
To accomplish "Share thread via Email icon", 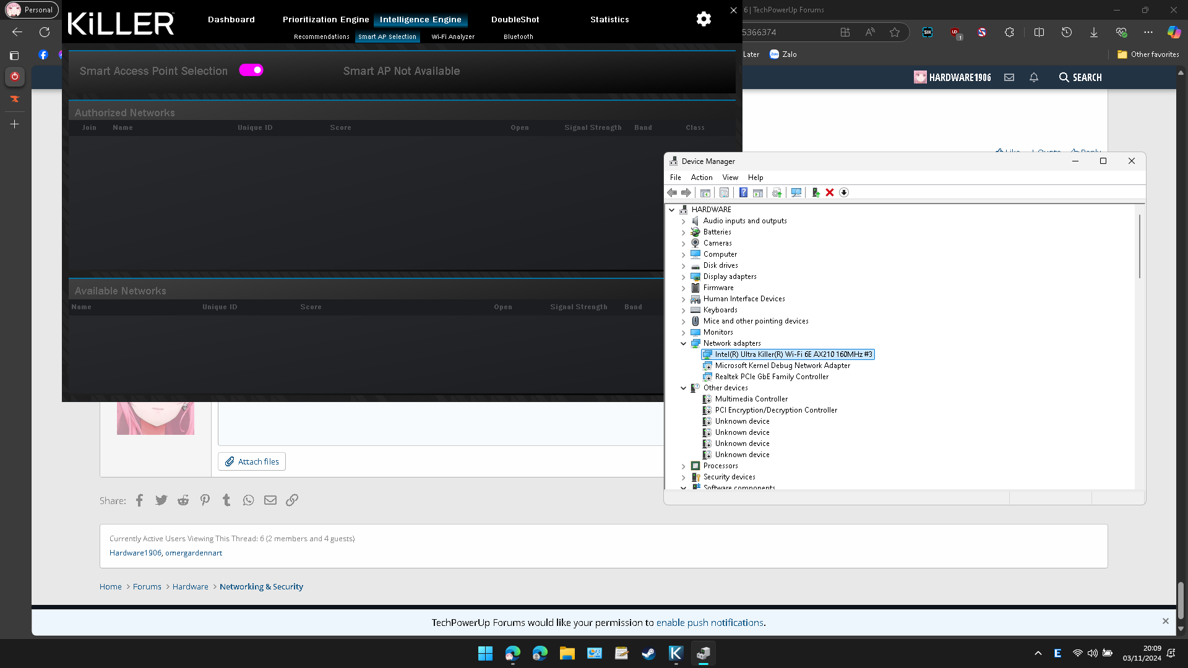I will 270,500.
